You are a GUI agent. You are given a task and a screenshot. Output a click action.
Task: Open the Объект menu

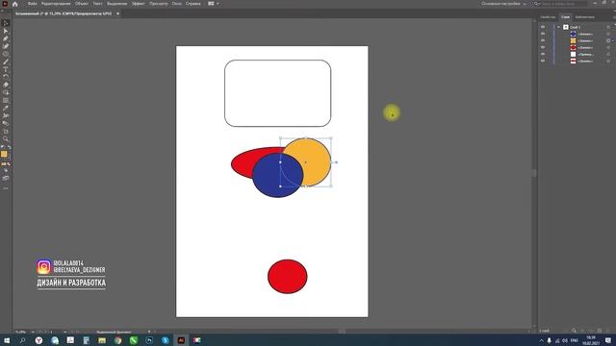(x=82, y=4)
